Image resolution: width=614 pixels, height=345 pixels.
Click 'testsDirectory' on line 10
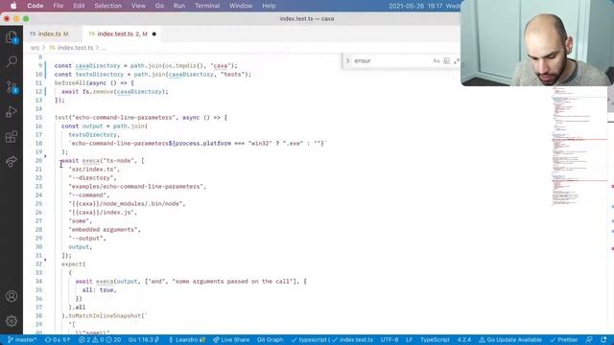[100, 75]
